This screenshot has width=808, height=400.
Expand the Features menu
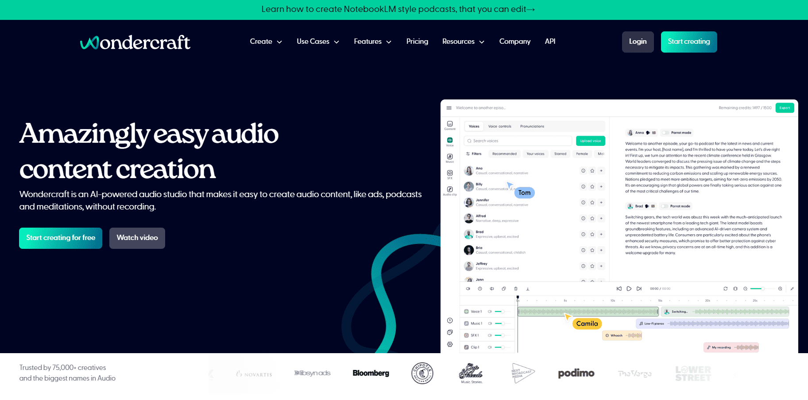click(x=372, y=42)
